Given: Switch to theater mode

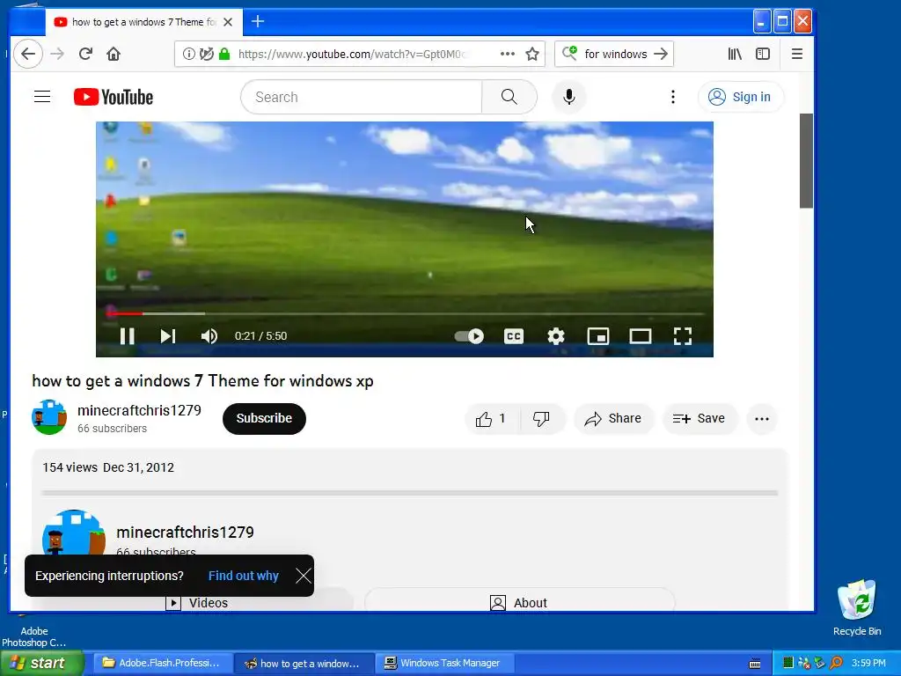Looking at the screenshot, I should click(641, 336).
